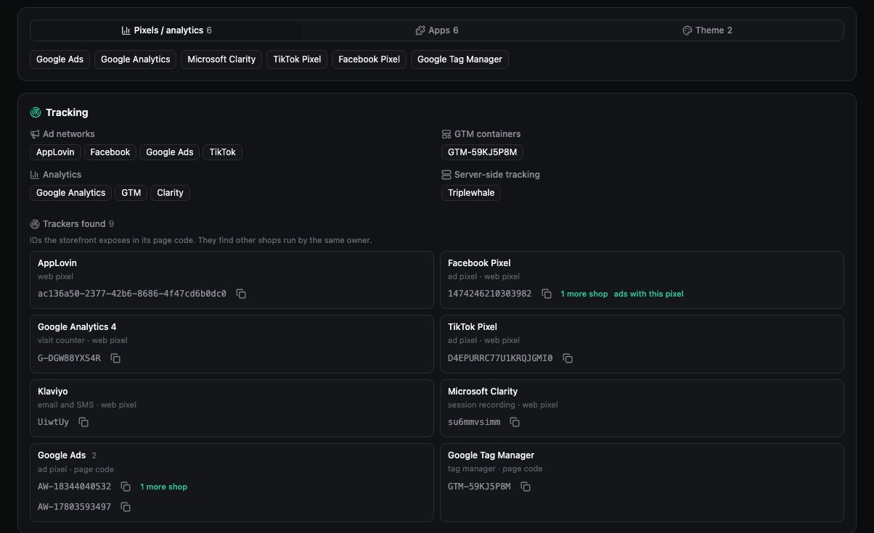This screenshot has width=874, height=533.
Task: Click the GTM containers icon
Action: pyautogui.click(x=446, y=134)
